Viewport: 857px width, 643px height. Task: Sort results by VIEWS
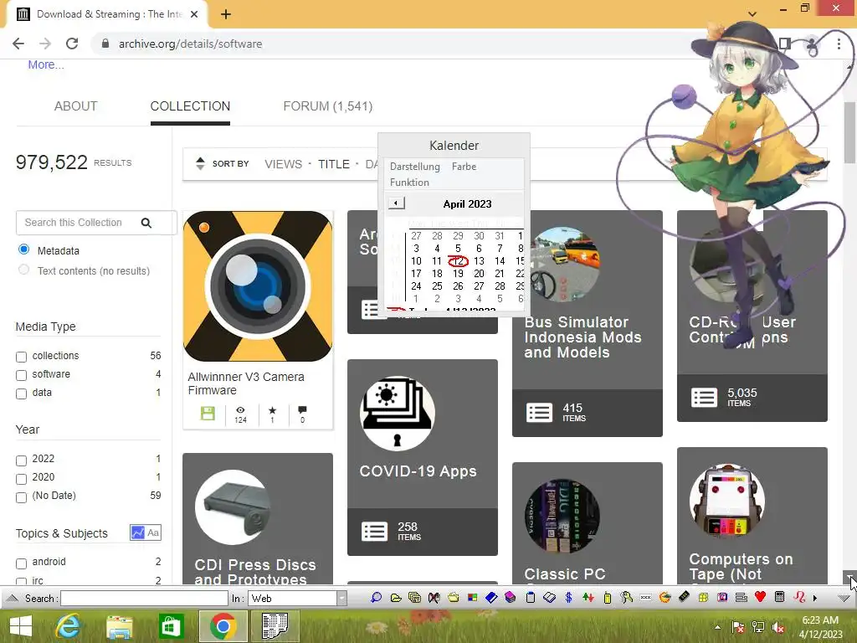(x=283, y=164)
